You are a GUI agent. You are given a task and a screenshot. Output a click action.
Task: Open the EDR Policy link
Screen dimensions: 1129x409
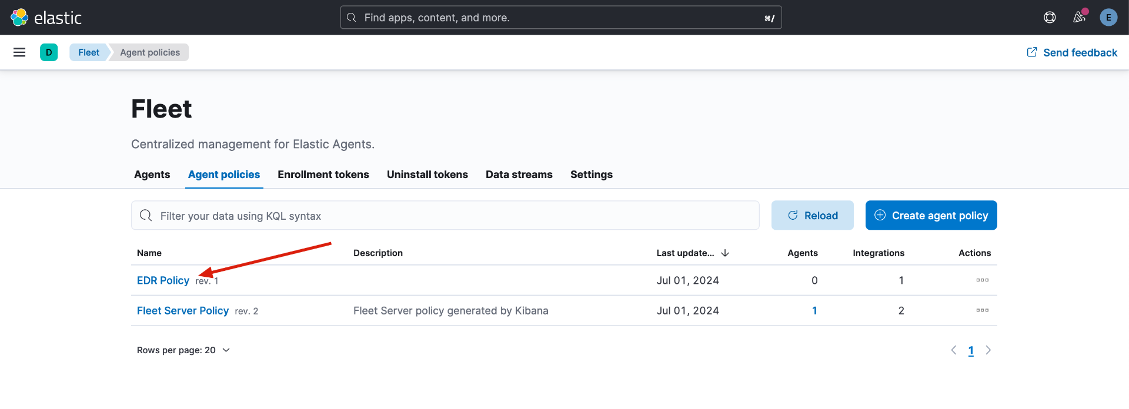tap(163, 280)
